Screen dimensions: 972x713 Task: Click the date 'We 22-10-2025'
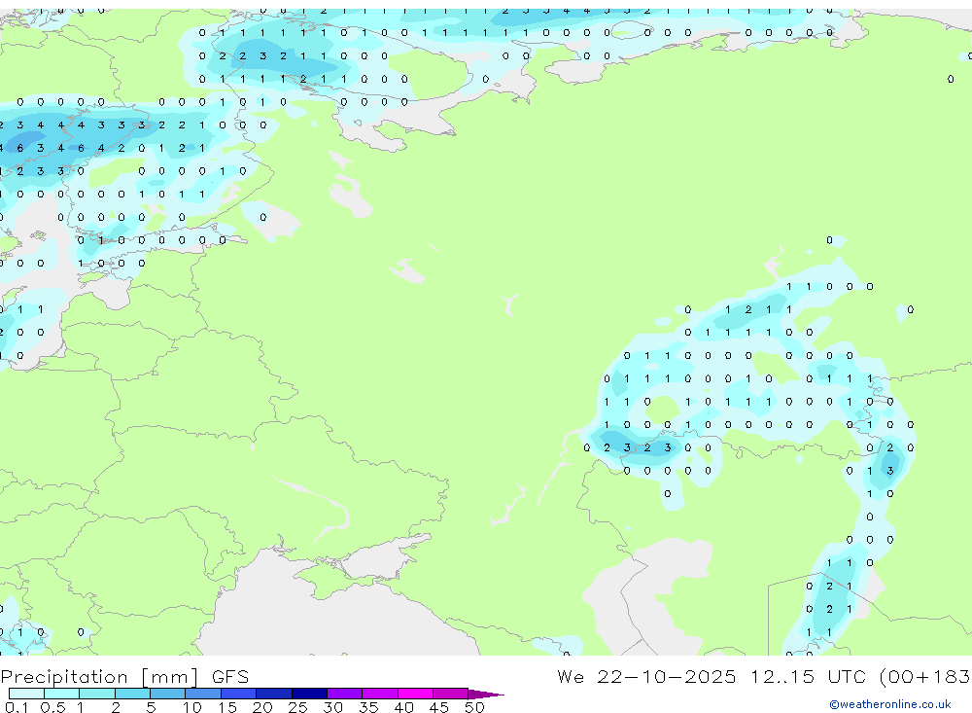click(646, 676)
